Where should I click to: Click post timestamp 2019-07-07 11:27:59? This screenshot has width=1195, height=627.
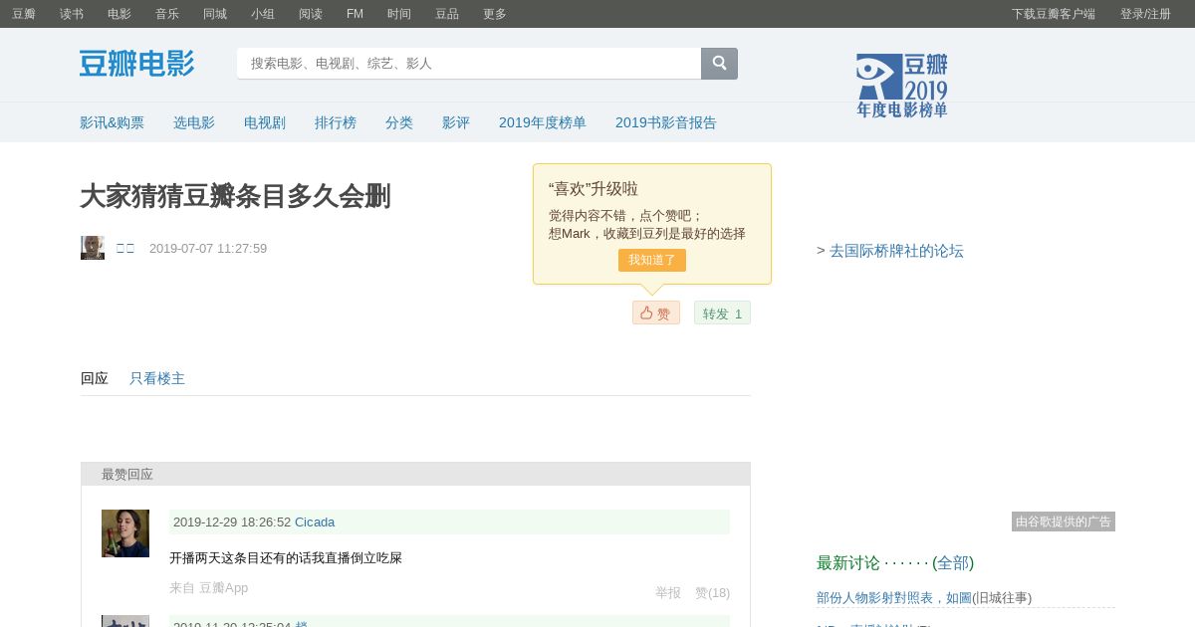tap(208, 248)
